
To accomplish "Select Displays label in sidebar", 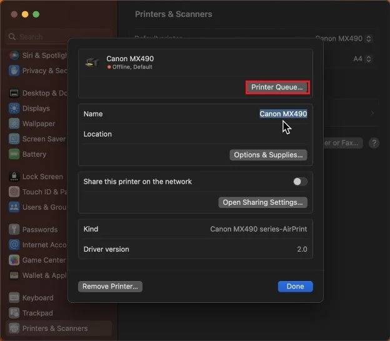I will click(x=36, y=109).
